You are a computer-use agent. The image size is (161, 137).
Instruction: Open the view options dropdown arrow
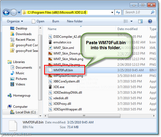[x=131, y=21]
